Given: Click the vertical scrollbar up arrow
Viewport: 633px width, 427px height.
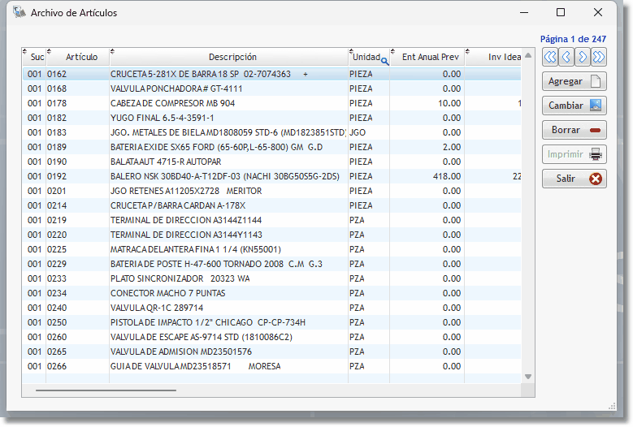Looking at the screenshot, I should tap(528, 55).
